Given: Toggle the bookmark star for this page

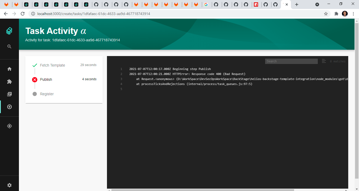Looking at the screenshot, I should coord(326,13).
